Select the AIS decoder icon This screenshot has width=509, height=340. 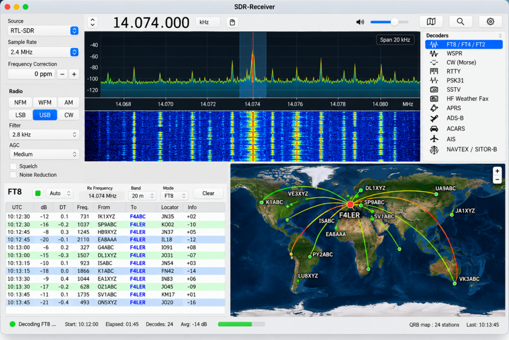pyautogui.click(x=434, y=139)
